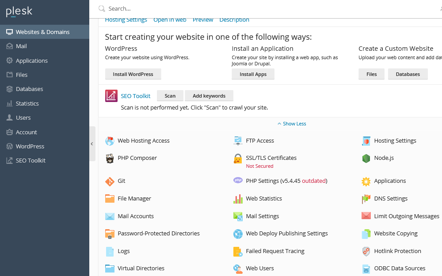Image resolution: width=442 pixels, height=276 pixels.
Task: Click the Databases button under Custom Website
Action: click(x=408, y=74)
